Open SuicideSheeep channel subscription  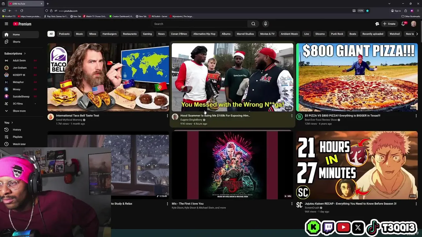tap(20, 96)
